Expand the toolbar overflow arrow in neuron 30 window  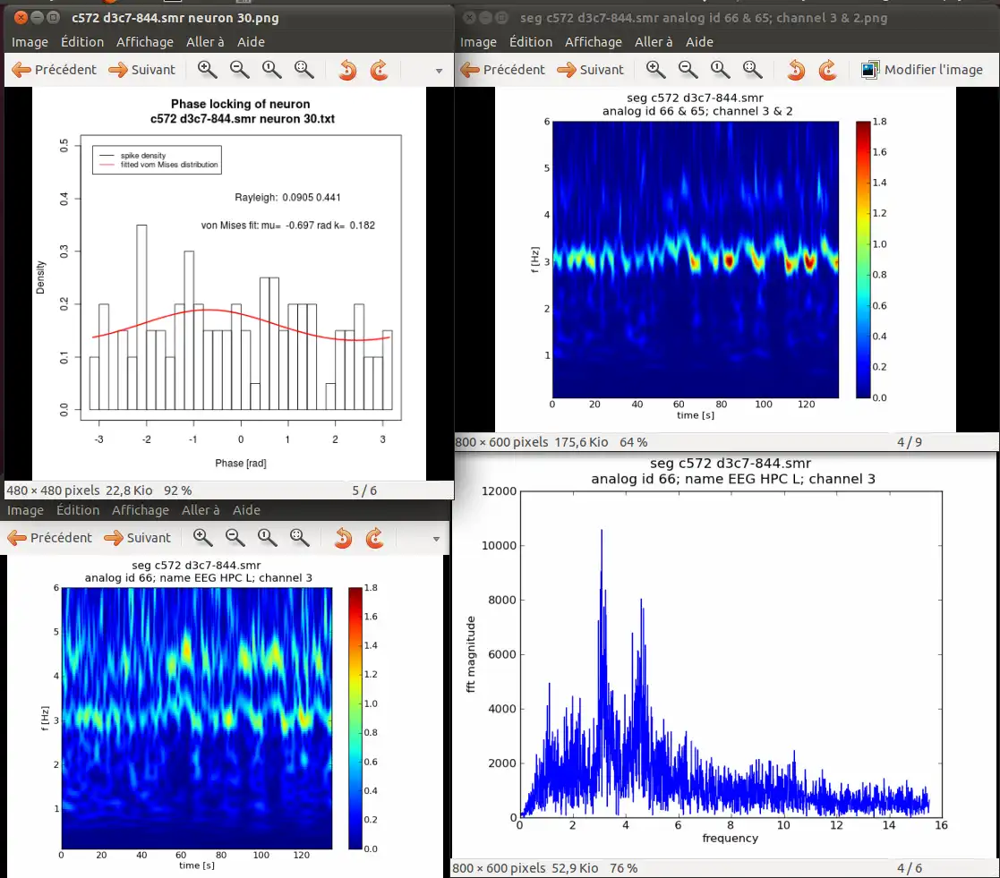[439, 71]
